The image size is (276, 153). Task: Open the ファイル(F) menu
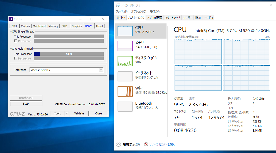pyautogui.click(x=121, y=11)
